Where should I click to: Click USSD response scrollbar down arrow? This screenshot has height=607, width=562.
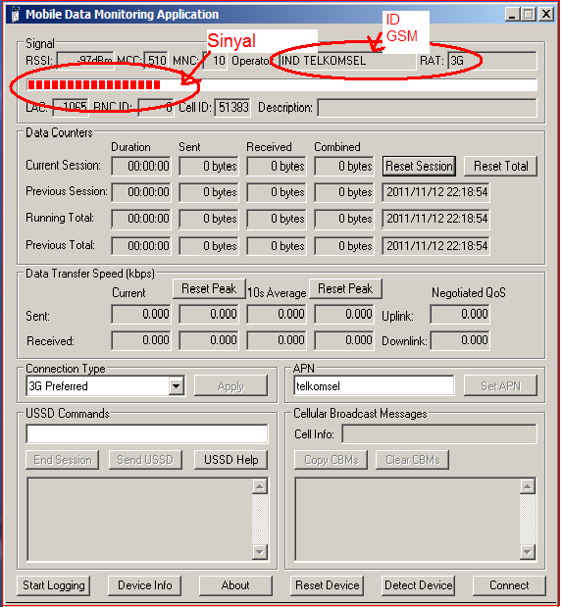click(x=260, y=552)
